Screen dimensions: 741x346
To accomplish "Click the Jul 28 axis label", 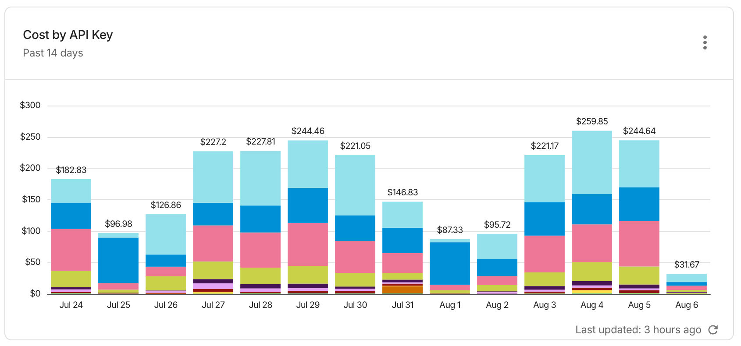I will click(x=260, y=305).
